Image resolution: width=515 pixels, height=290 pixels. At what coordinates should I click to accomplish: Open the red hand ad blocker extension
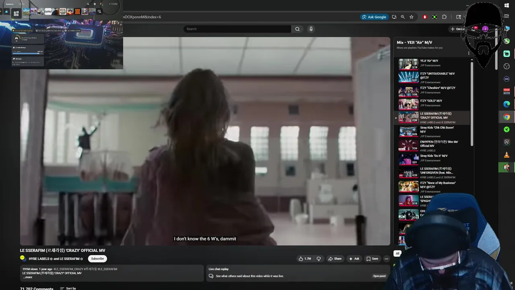(424, 17)
